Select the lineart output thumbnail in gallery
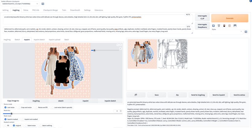The image size is (252, 128). point(172,54)
